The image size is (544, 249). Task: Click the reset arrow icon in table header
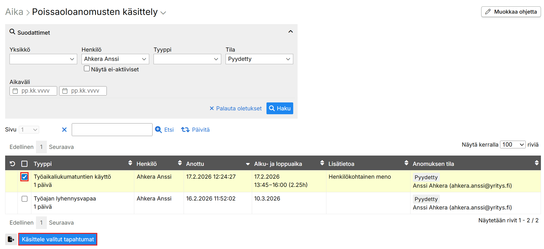(12, 164)
